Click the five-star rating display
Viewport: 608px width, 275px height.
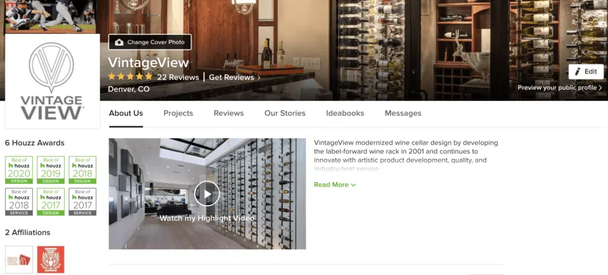click(130, 76)
